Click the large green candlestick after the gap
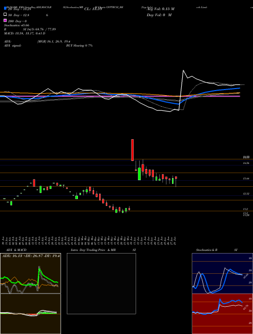This screenshot has height=334, width=253. pos(139,174)
